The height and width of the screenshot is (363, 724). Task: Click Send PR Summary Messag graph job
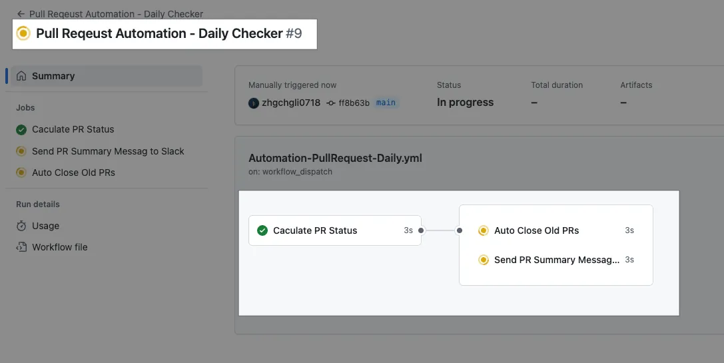click(x=556, y=260)
